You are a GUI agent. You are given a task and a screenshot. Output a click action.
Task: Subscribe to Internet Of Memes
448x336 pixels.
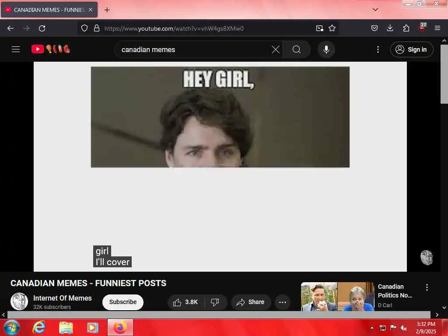coord(123,302)
